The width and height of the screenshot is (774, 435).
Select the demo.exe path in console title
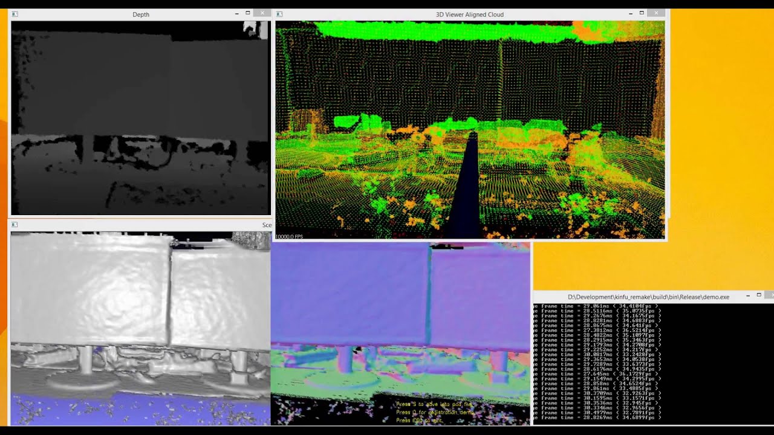[x=648, y=297]
